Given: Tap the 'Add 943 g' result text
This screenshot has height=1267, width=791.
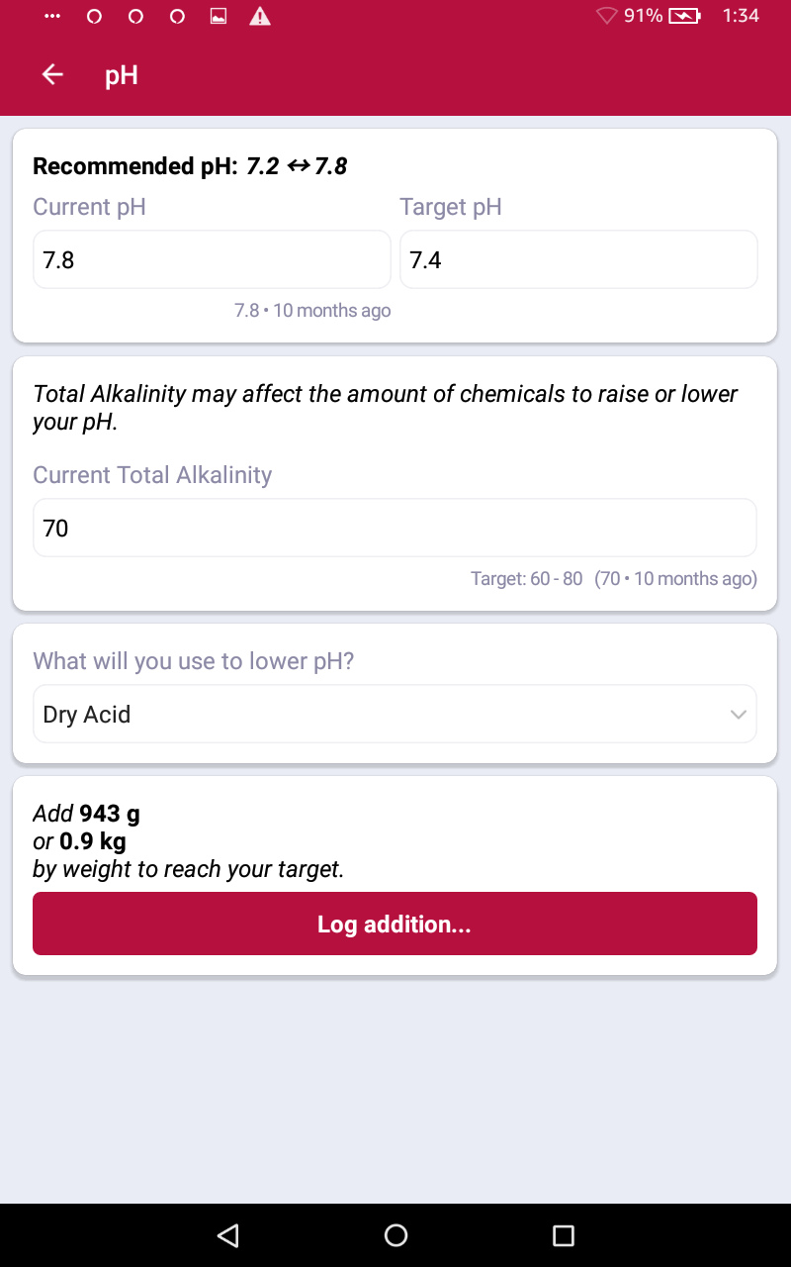Looking at the screenshot, I should coord(87,814).
